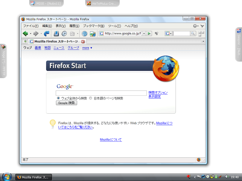The height and width of the screenshot is (181, 242).
Task: Open the Forward button history dropdown
Action: tap(41, 34)
